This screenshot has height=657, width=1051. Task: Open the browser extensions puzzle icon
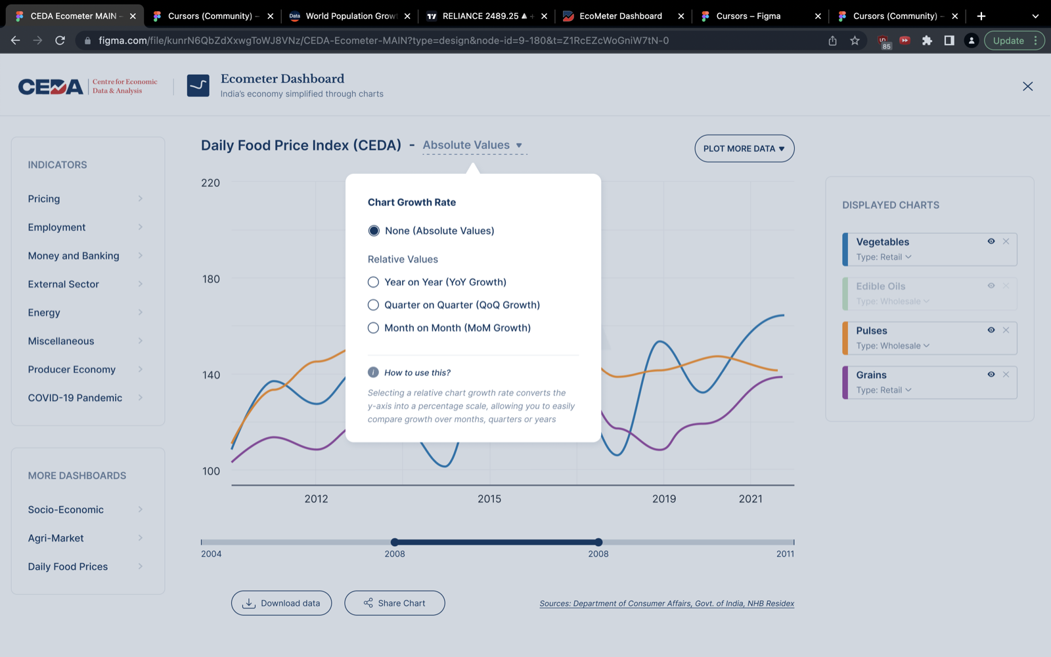[x=927, y=41]
